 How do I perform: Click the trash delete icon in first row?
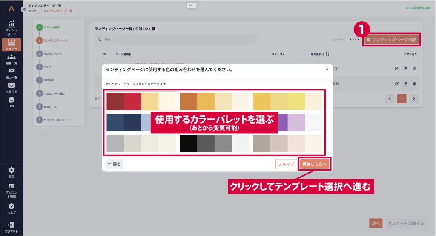click(414, 68)
